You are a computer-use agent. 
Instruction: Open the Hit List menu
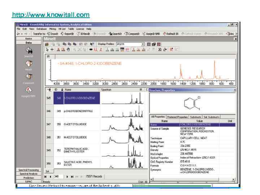pos(62,29)
